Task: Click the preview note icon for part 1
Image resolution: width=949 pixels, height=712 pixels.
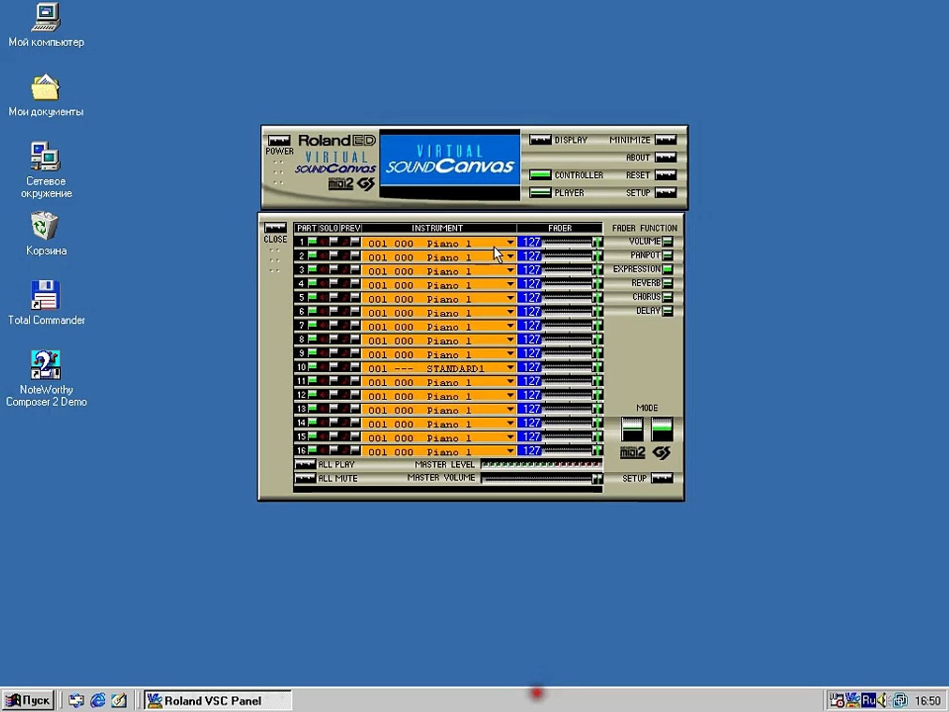Action: click(345, 242)
